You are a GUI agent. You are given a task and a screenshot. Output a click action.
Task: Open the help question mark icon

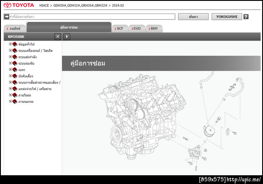(246, 17)
